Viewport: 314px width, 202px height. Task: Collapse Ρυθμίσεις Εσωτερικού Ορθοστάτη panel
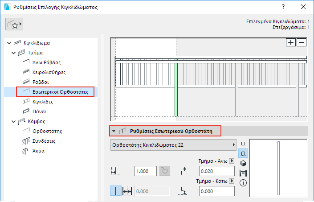point(114,131)
